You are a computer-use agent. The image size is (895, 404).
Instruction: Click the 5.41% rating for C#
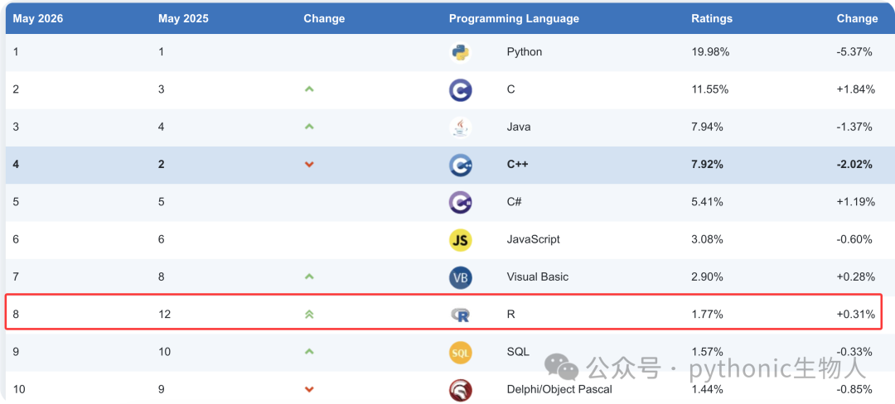tap(707, 202)
